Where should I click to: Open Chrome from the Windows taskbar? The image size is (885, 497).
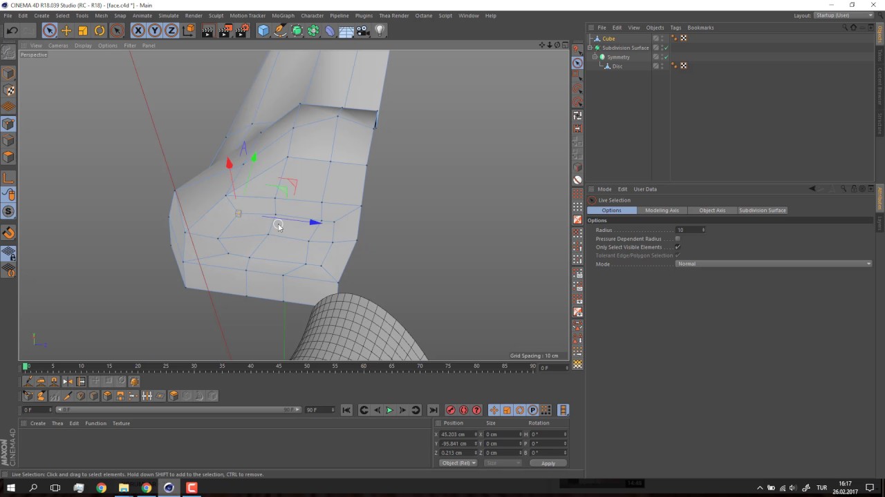click(x=101, y=487)
